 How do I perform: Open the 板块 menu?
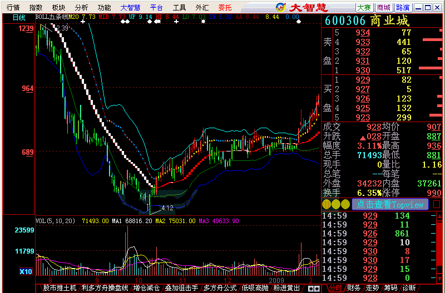pyautogui.click(x=59, y=8)
